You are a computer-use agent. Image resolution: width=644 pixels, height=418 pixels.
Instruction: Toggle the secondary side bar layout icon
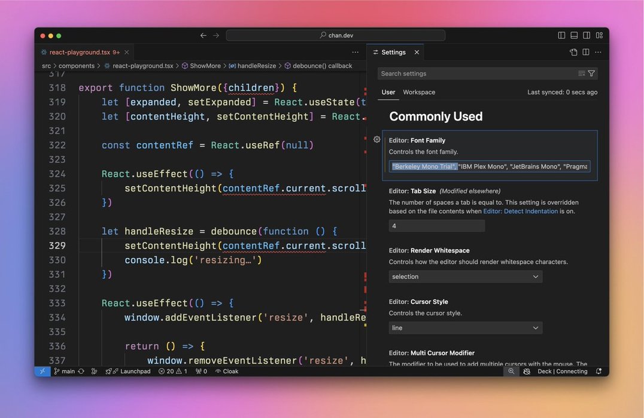[587, 36]
